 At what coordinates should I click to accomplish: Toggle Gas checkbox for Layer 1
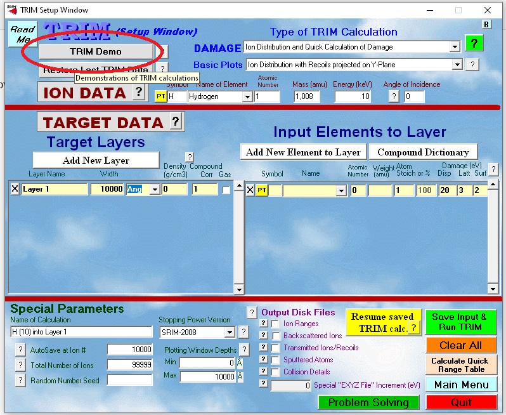[x=226, y=190]
